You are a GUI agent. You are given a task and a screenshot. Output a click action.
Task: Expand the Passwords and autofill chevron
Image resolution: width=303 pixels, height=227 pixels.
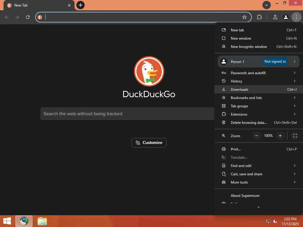pos(294,73)
